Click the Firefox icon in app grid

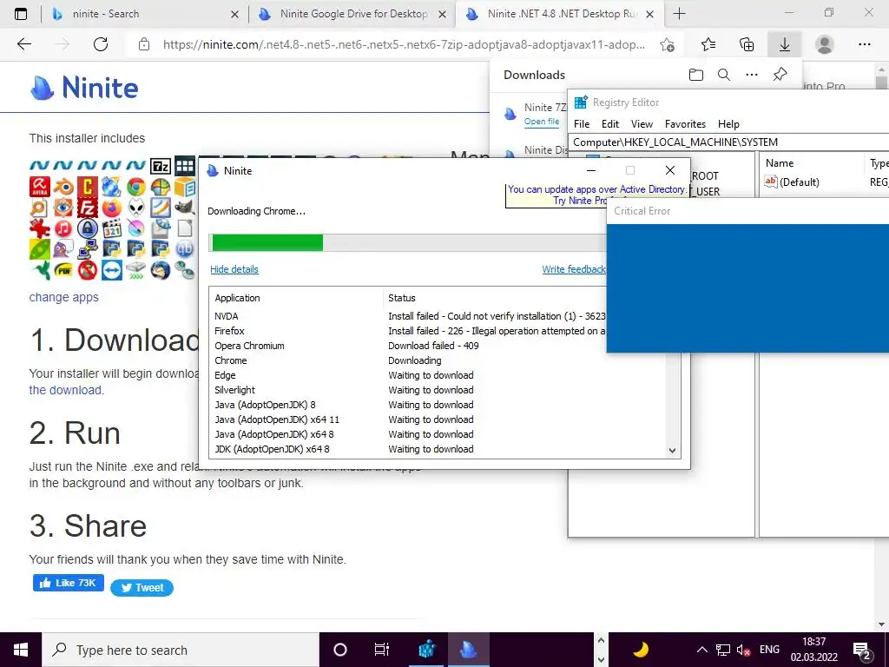pos(112,208)
